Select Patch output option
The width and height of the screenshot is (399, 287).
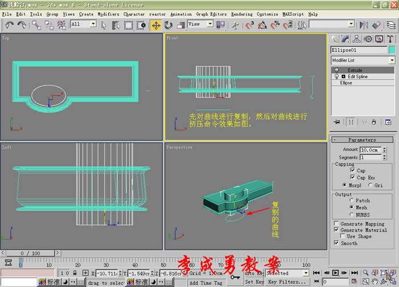point(352,200)
